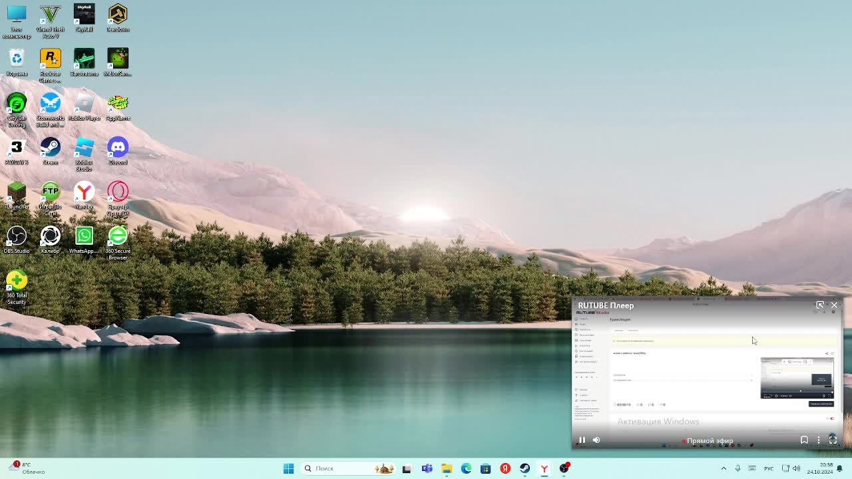Open the Windows Start menu
The width and height of the screenshot is (852, 479).
click(288, 468)
